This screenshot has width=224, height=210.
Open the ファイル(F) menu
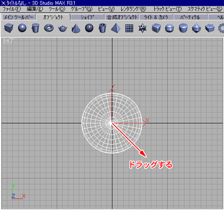(12, 9)
